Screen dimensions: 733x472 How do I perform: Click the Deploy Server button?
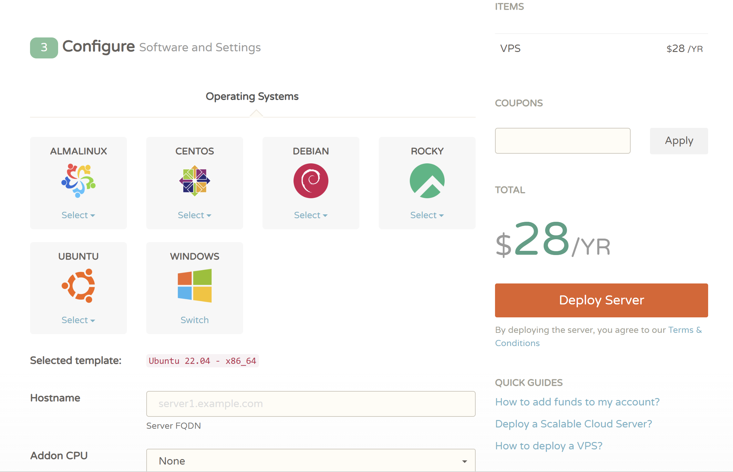[602, 300]
